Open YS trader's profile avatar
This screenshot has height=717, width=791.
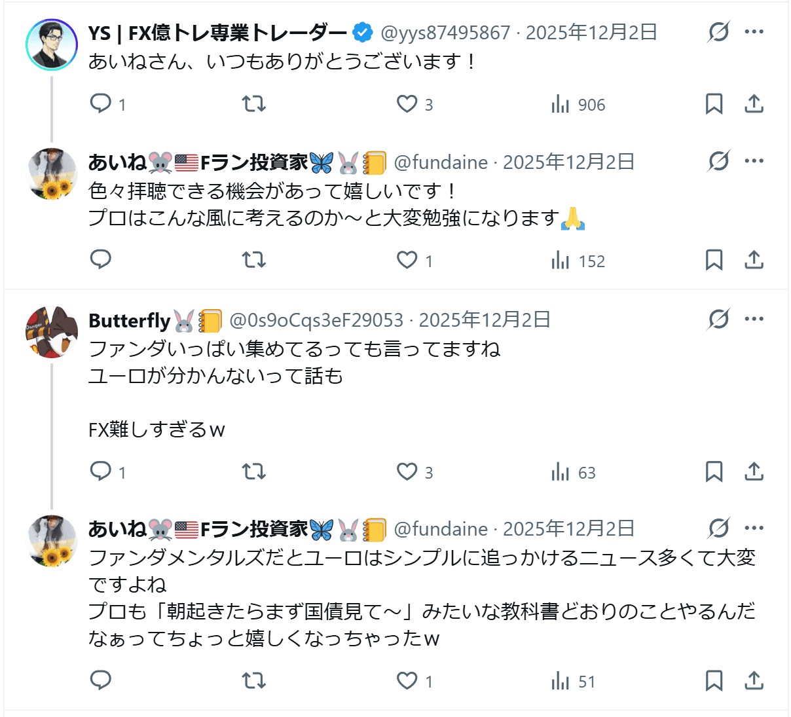click(x=52, y=45)
